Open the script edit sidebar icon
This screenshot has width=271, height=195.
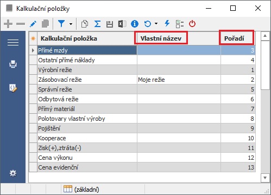[13, 88]
